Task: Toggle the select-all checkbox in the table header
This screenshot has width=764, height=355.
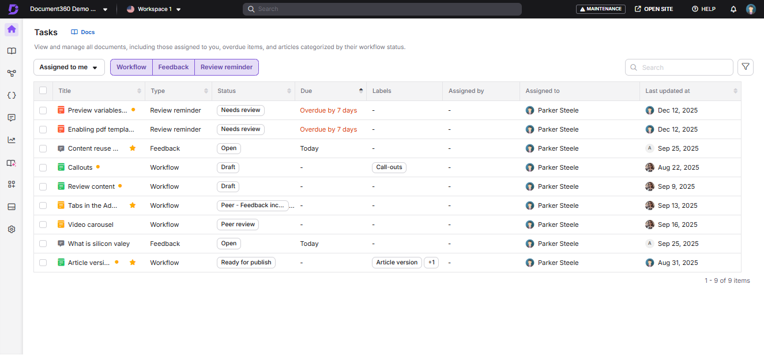Action: tap(43, 91)
